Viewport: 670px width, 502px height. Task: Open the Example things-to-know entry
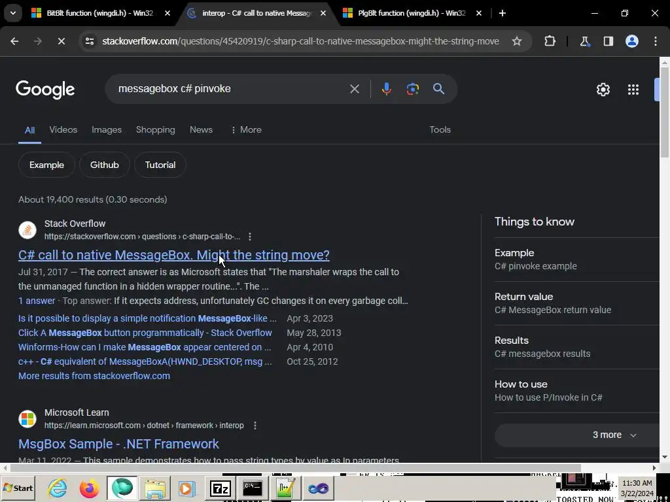click(577, 259)
